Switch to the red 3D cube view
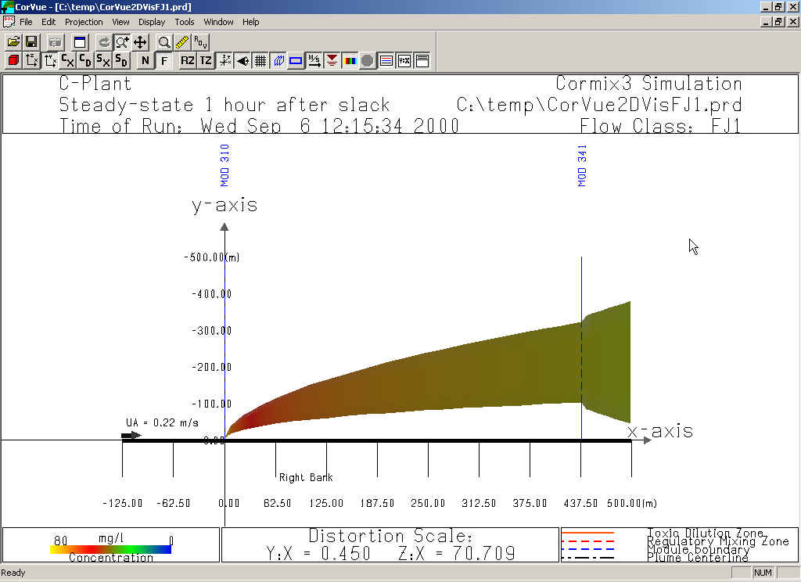 [14, 60]
